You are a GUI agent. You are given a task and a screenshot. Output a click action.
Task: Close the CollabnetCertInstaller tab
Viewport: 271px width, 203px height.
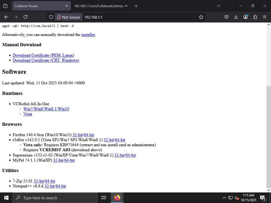coord(126,6)
